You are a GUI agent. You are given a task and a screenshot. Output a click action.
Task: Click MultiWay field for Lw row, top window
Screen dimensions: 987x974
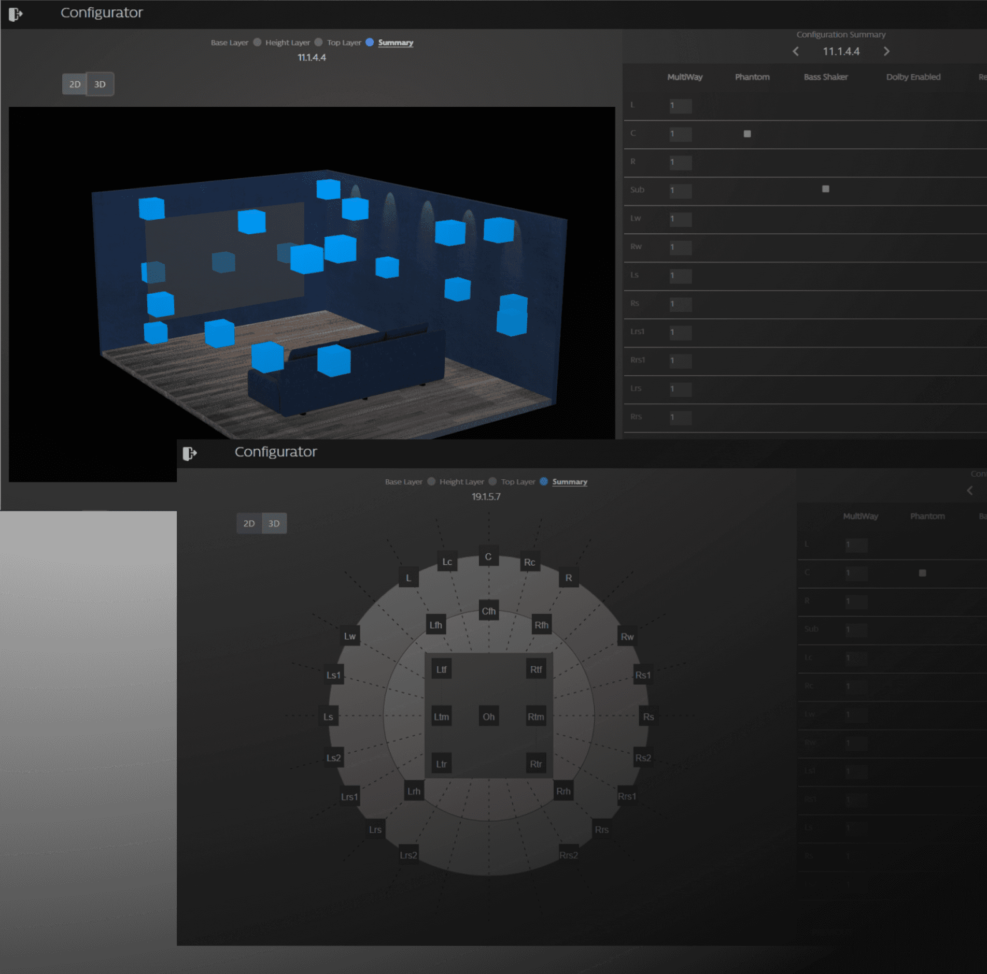click(x=680, y=219)
